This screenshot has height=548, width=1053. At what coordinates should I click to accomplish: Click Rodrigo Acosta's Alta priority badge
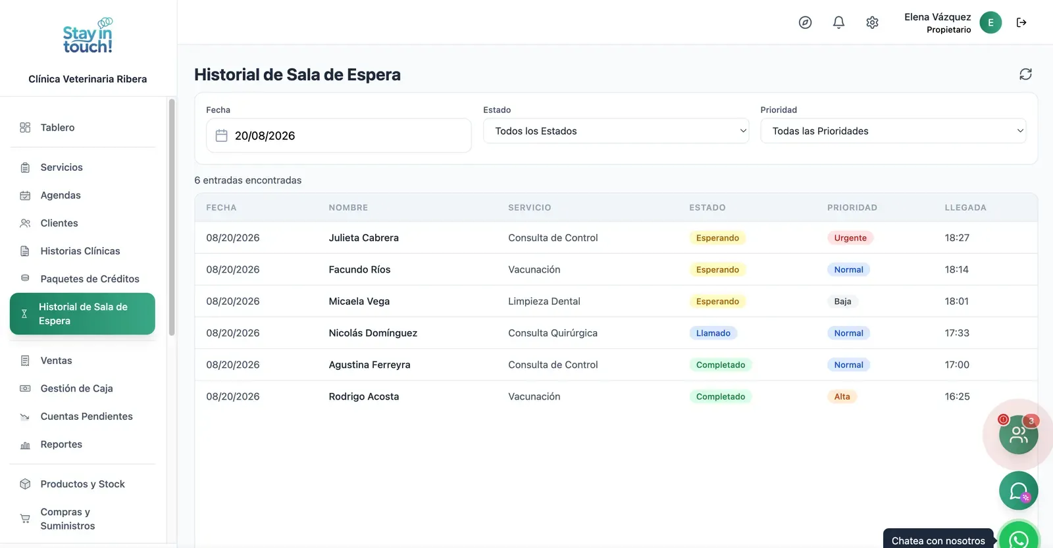point(842,397)
